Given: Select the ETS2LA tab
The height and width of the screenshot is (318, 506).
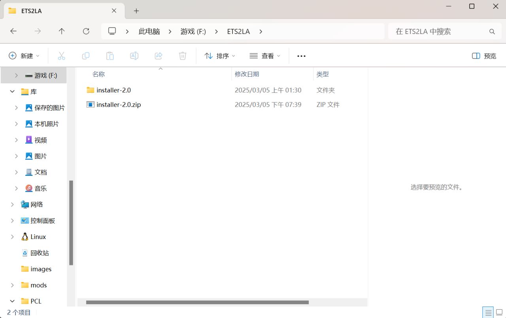Looking at the screenshot, I should [x=63, y=11].
